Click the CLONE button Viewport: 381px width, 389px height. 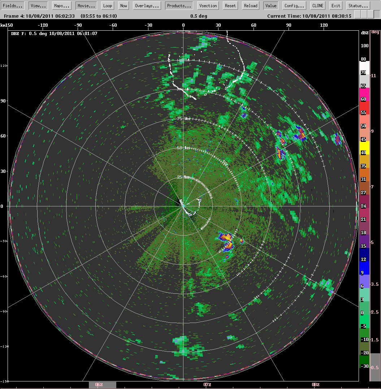coord(318,6)
